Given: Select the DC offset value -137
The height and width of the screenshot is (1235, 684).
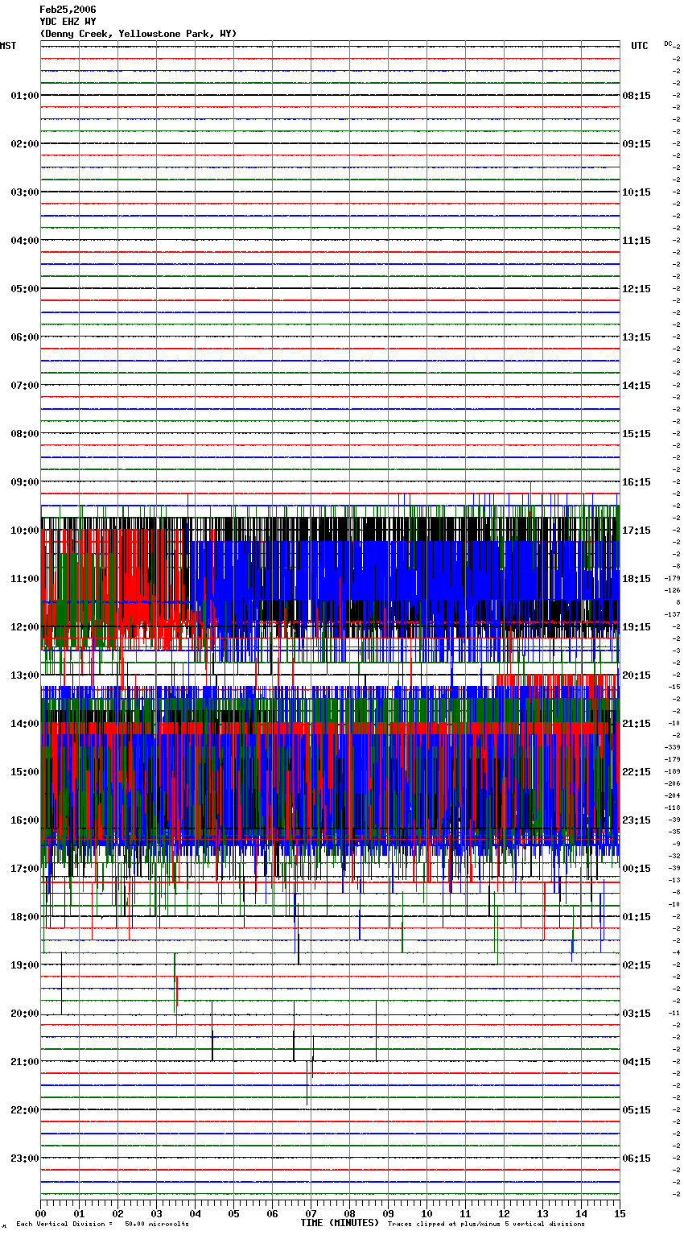Looking at the screenshot, I should (673, 615).
